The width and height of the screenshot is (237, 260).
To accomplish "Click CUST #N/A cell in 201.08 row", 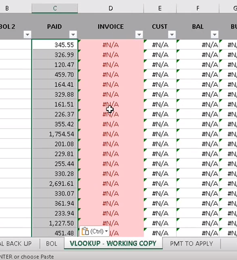I will coord(160,144).
